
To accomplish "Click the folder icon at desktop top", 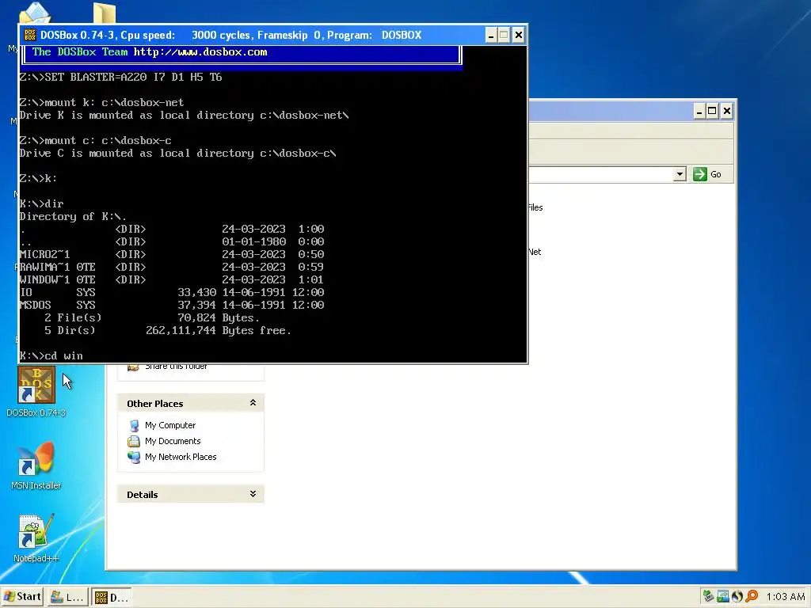I will click(x=105, y=13).
